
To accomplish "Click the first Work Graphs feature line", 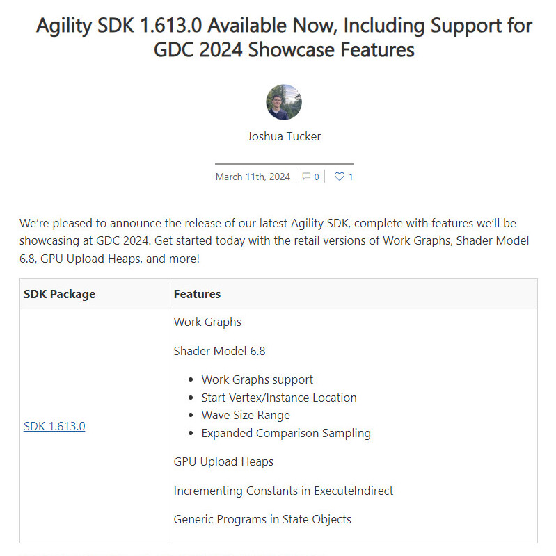I will (207, 322).
